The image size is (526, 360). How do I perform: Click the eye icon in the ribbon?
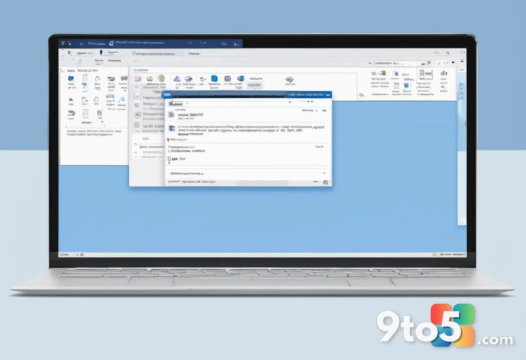click(x=188, y=79)
